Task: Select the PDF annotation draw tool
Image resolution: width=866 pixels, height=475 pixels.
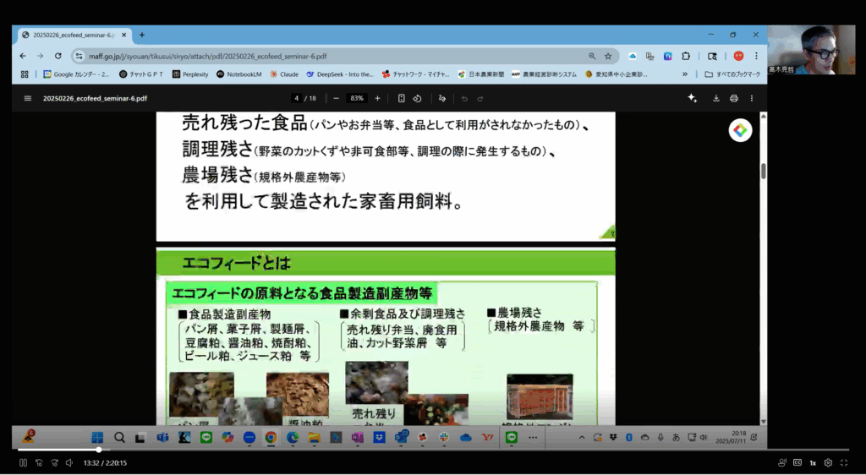Action: pos(441,99)
